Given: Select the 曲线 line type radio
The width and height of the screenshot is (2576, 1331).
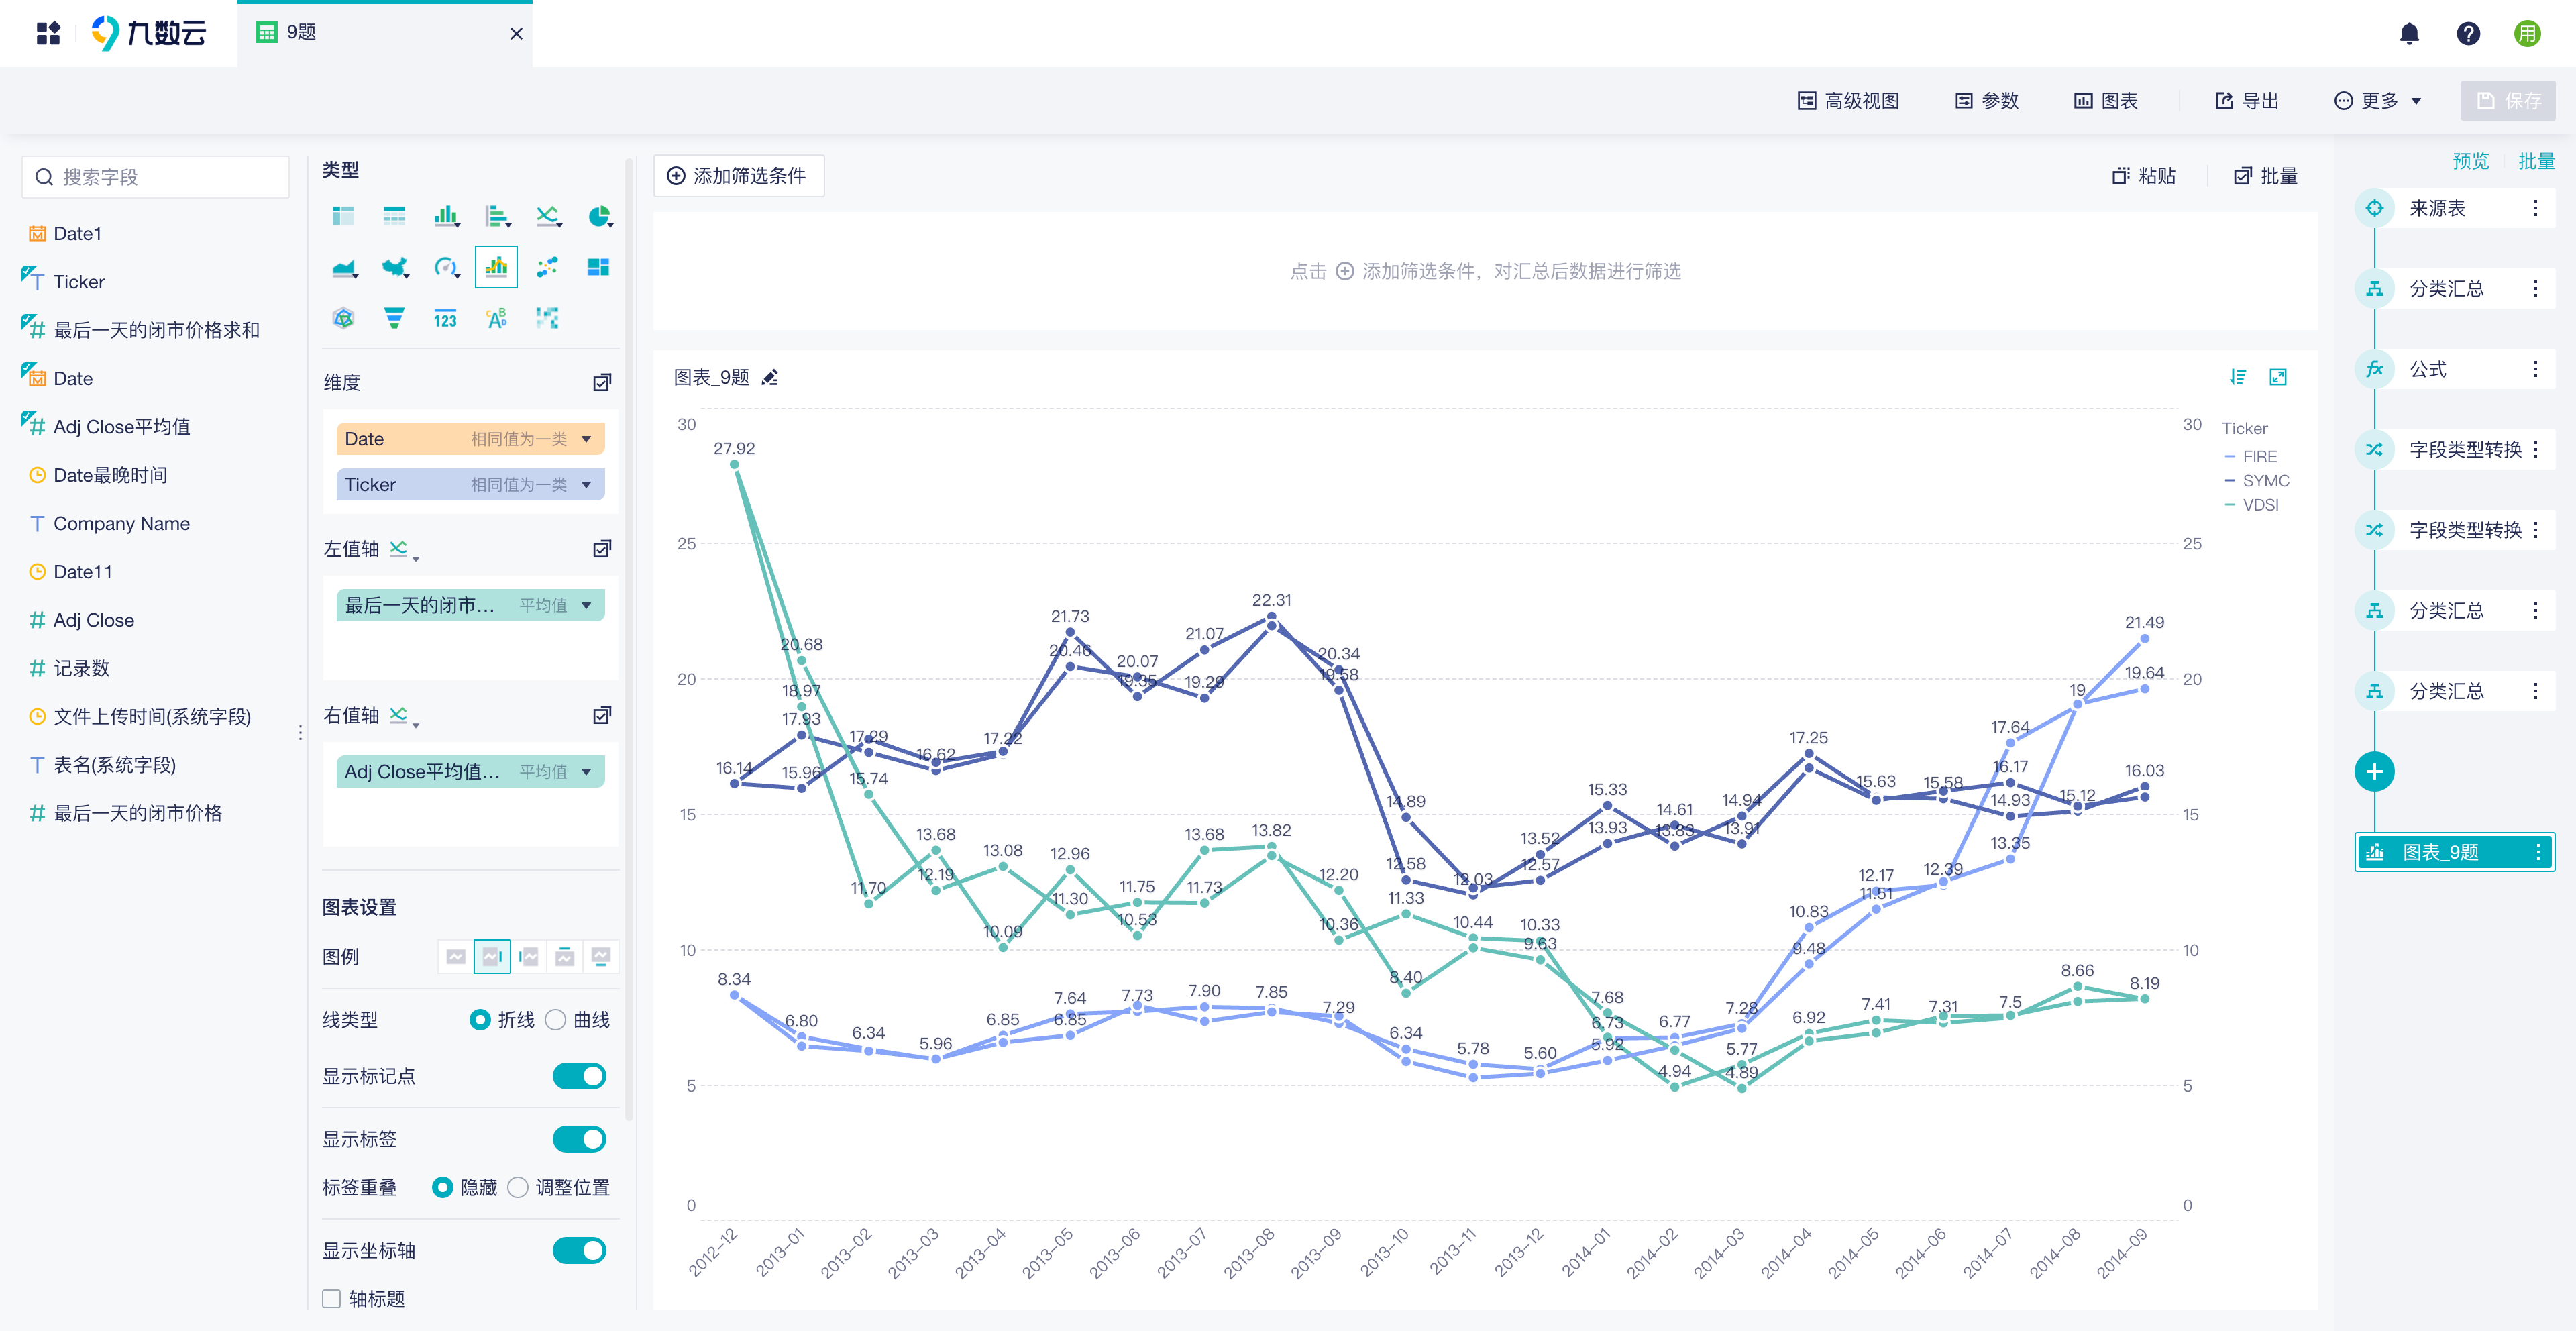Looking at the screenshot, I should coord(556,1020).
